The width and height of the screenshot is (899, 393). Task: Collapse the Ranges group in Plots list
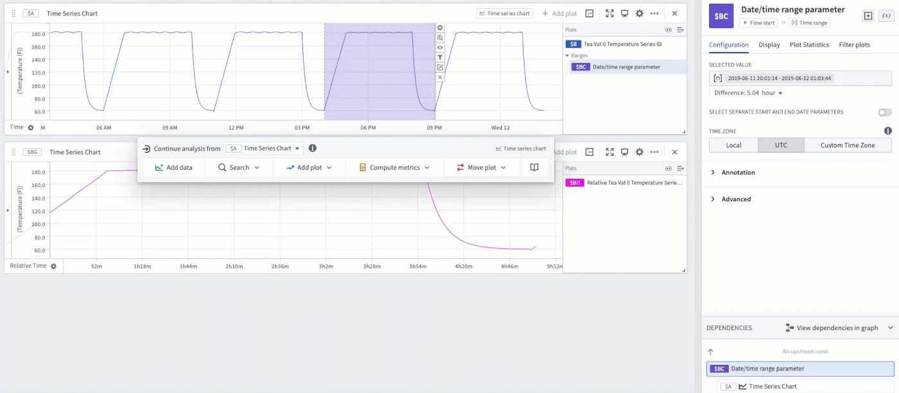click(567, 56)
